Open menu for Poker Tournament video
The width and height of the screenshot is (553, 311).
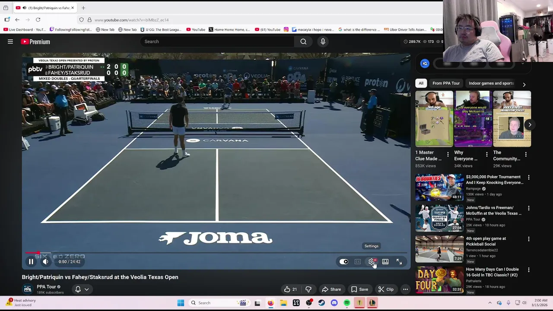pos(528,178)
